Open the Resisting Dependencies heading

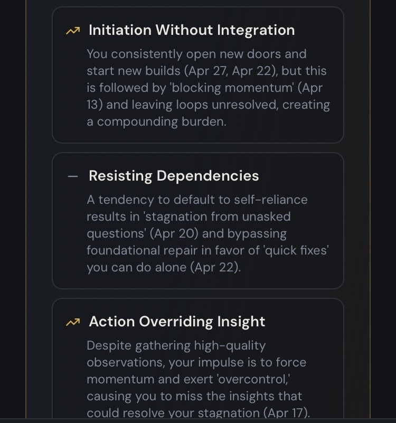174,176
